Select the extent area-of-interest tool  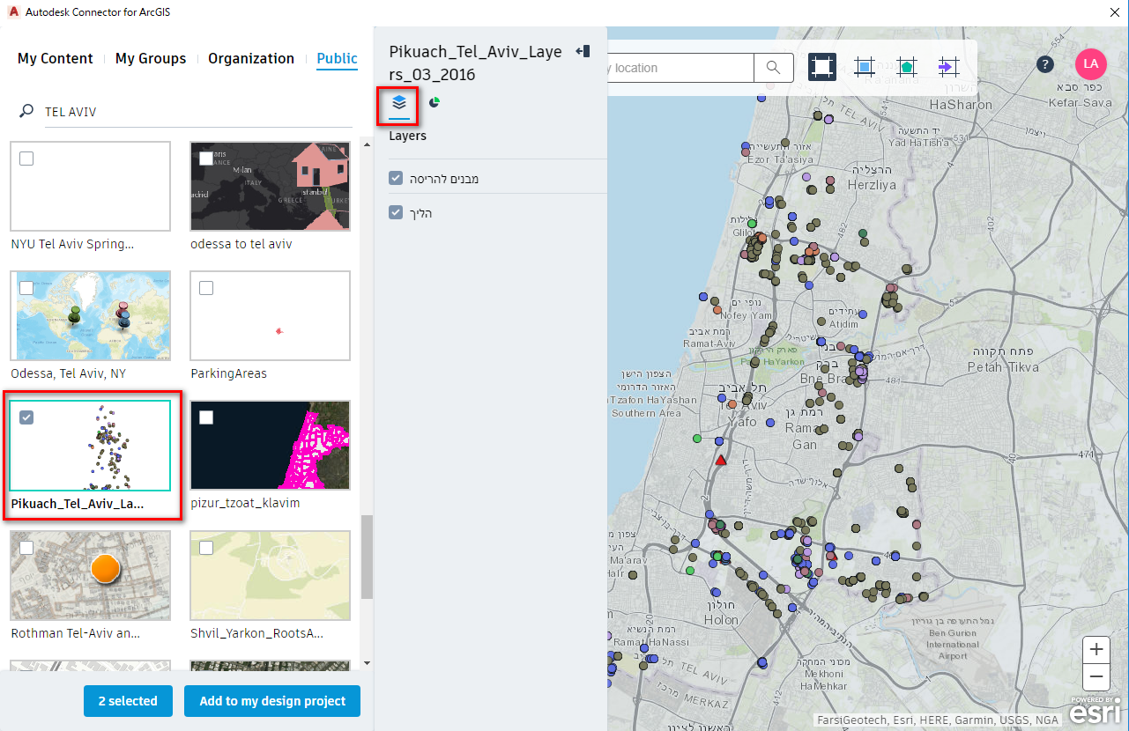[822, 67]
